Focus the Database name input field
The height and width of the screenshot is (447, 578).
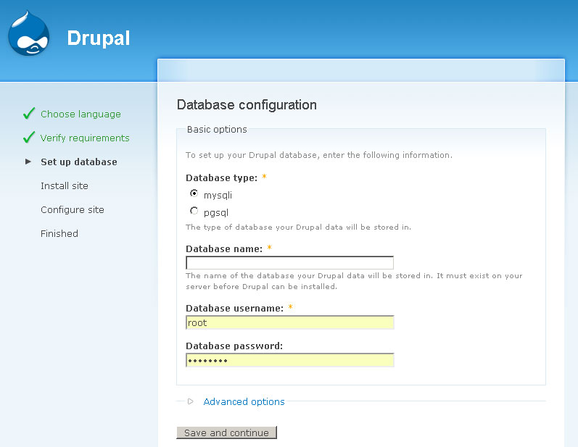290,262
